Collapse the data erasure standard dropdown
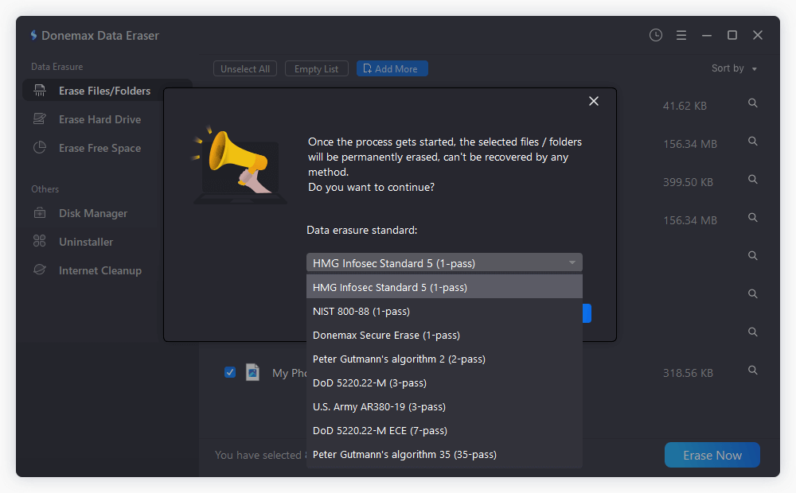The width and height of the screenshot is (796, 493). (x=572, y=263)
